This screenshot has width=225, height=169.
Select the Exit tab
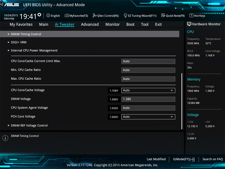(158, 24)
